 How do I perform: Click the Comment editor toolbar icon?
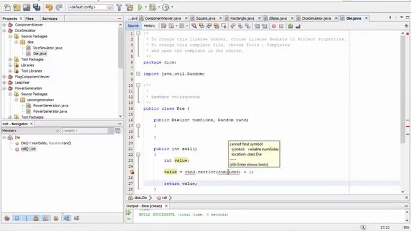[x=290, y=26]
